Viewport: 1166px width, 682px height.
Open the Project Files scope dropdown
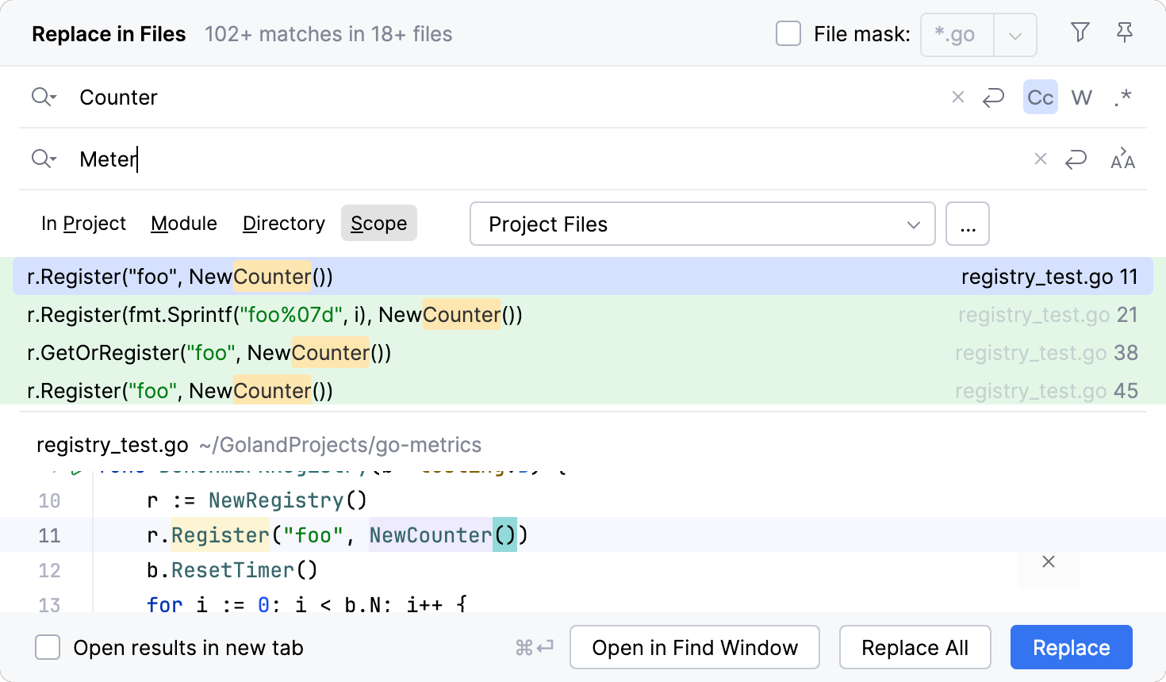702,224
